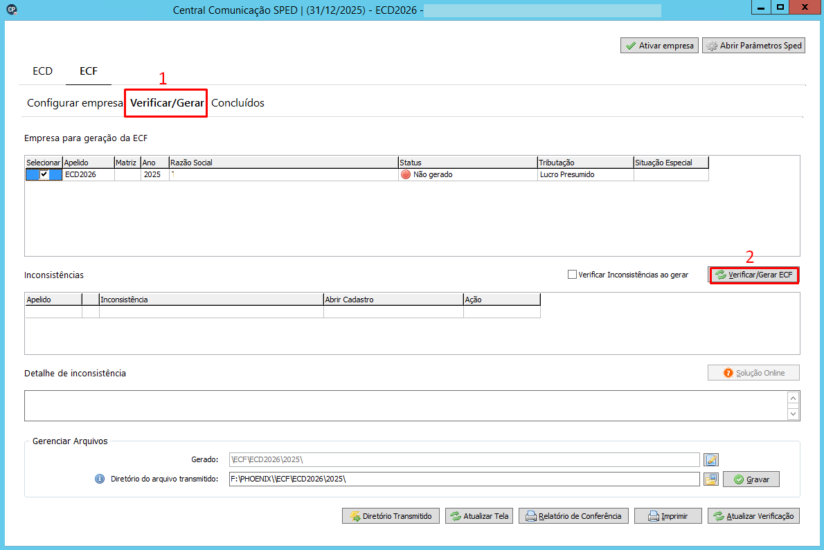Screen dimensions: 824x550
Task: Minimize the Central Comunicação SPED window
Action: pos(761,8)
